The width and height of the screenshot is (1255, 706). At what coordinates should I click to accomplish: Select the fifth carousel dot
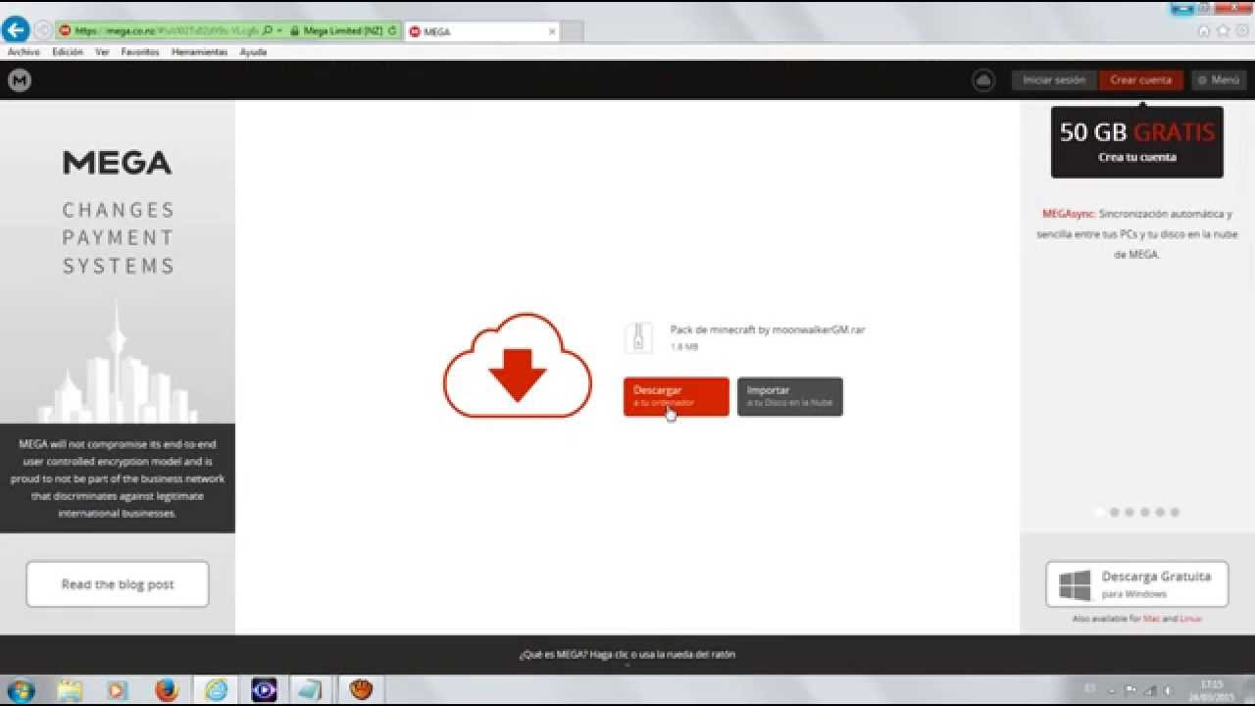pos(1160,512)
